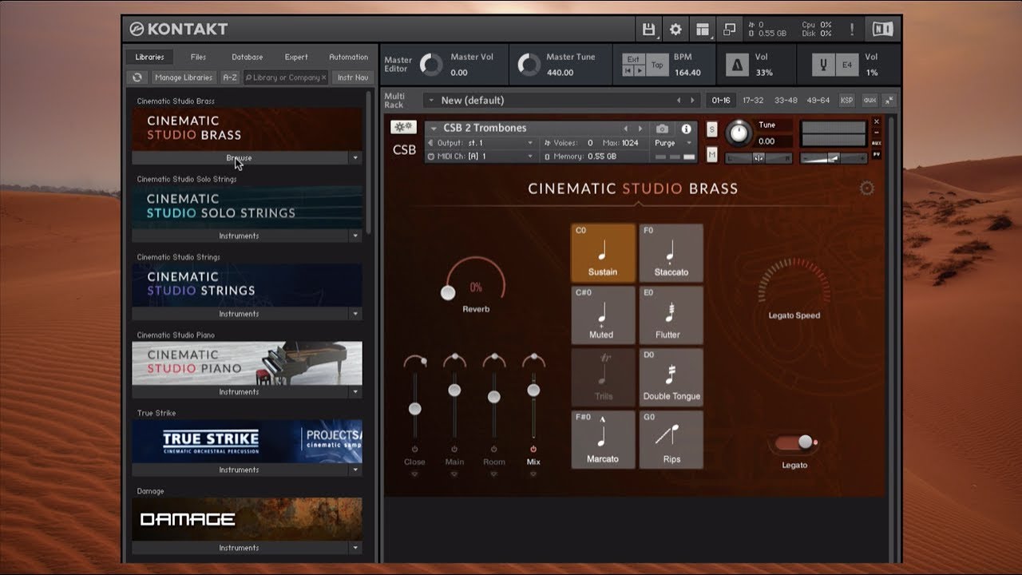Viewport: 1022px width, 575px height.
Task: Click the refresh libraries icon
Action: [137, 77]
